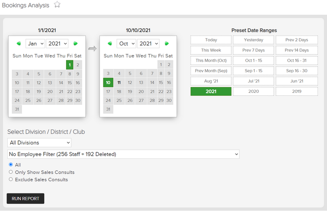Pick the Aug '21 preset
The image size is (327, 211).
tap(211, 81)
